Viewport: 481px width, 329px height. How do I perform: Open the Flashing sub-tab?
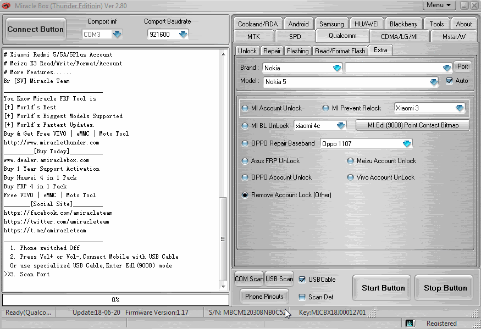tap(297, 51)
